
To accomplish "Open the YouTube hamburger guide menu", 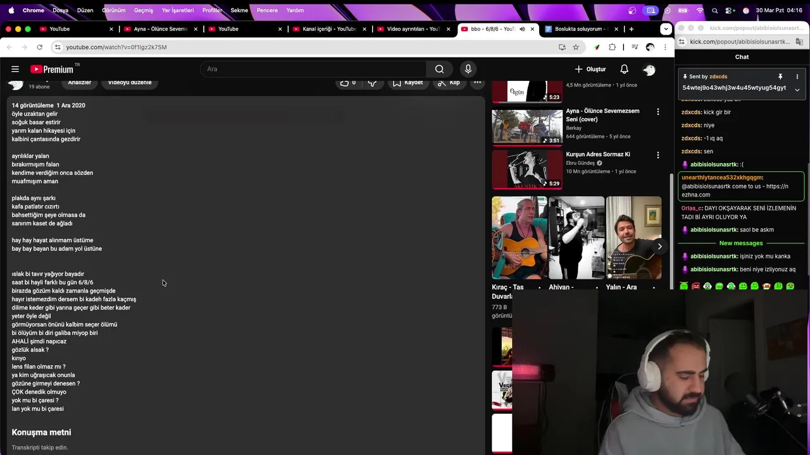I will [x=15, y=69].
